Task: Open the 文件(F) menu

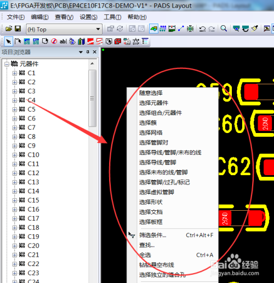Action: [16, 17]
